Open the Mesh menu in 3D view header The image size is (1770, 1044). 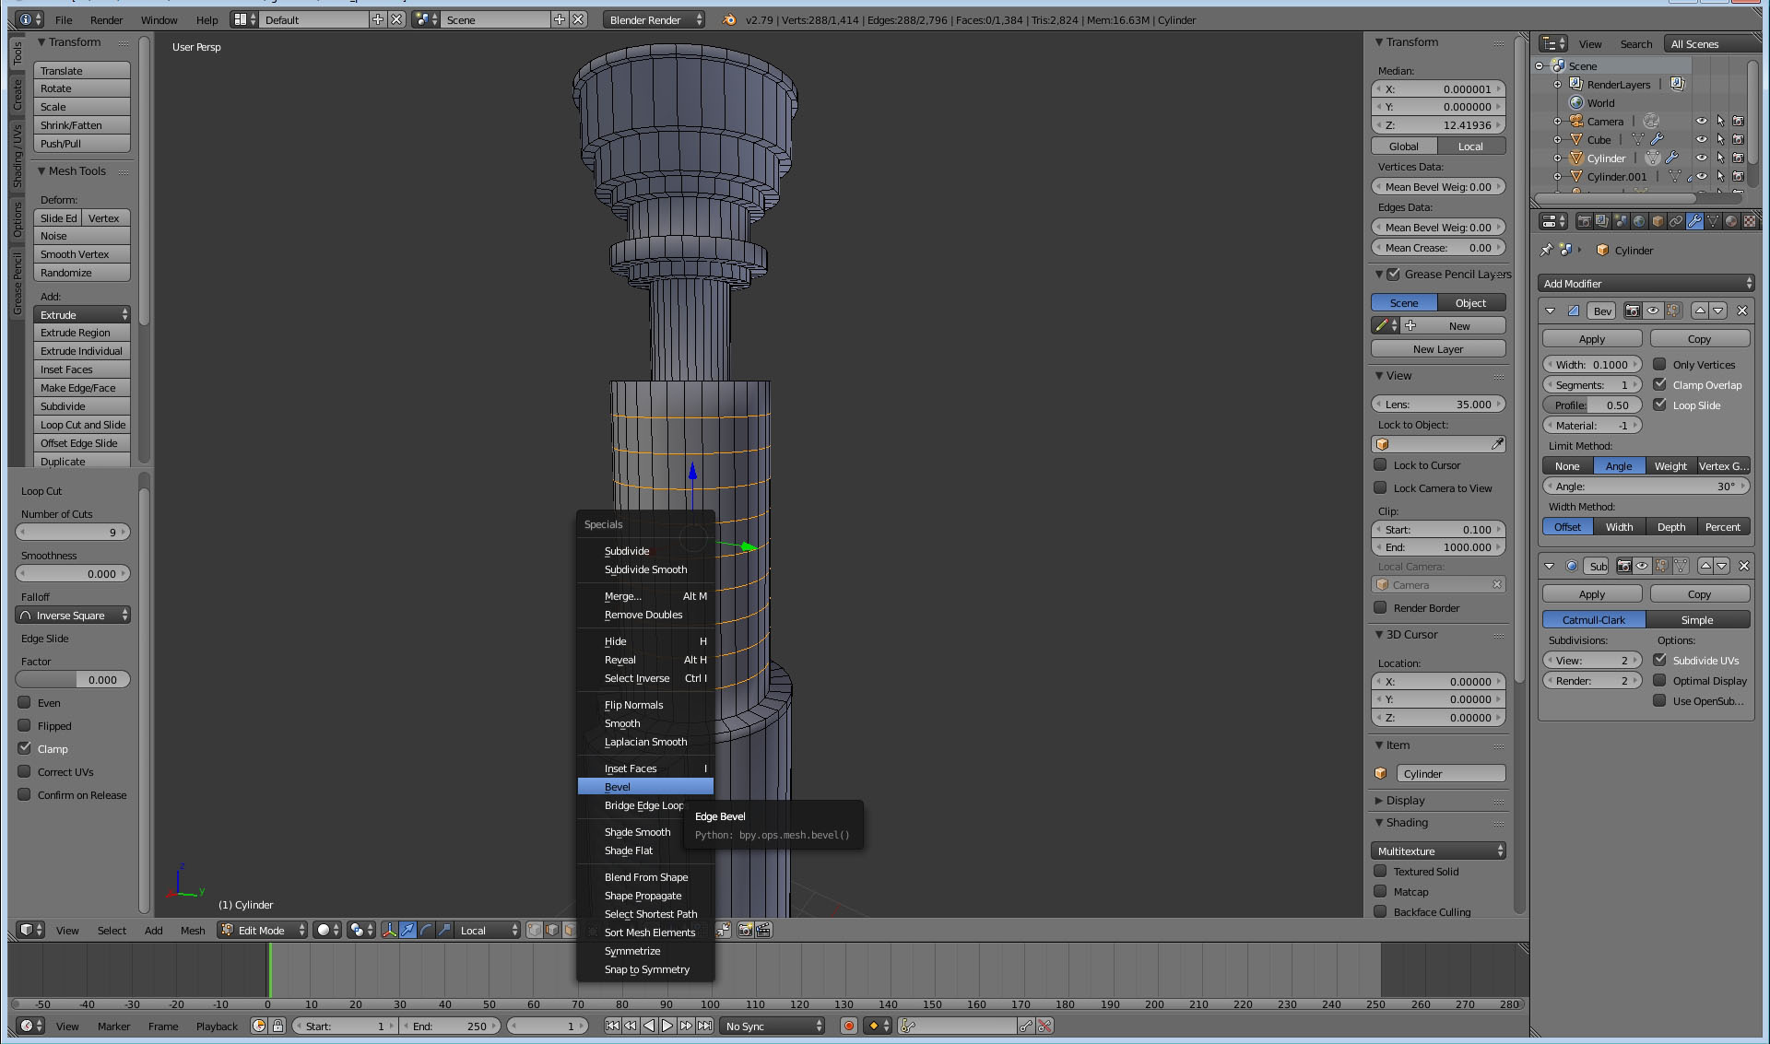point(193,930)
